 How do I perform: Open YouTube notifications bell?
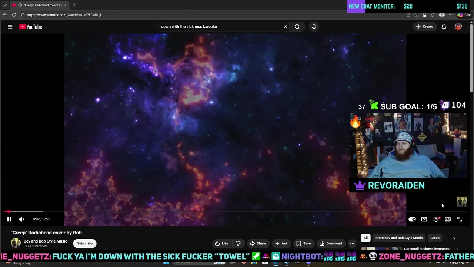(x=444, y=27)
